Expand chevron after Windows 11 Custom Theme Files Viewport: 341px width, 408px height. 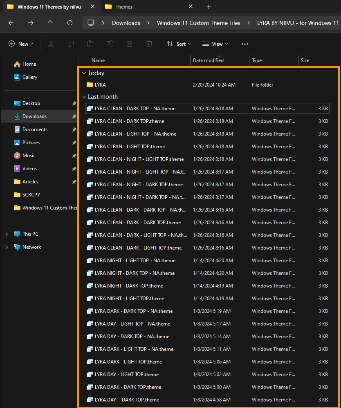point(249,23)
